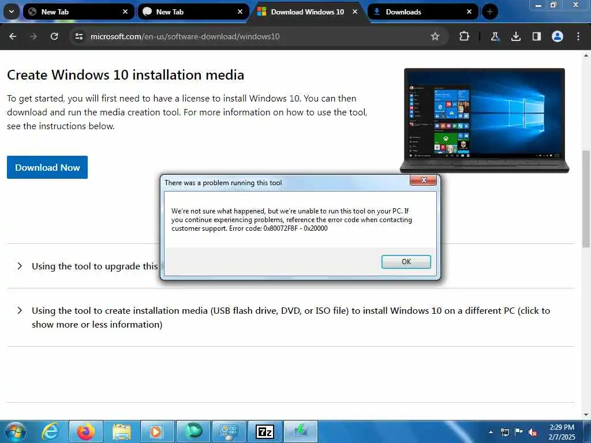Close the error dialog with X
Screen dimensions: 591x443
423,180
